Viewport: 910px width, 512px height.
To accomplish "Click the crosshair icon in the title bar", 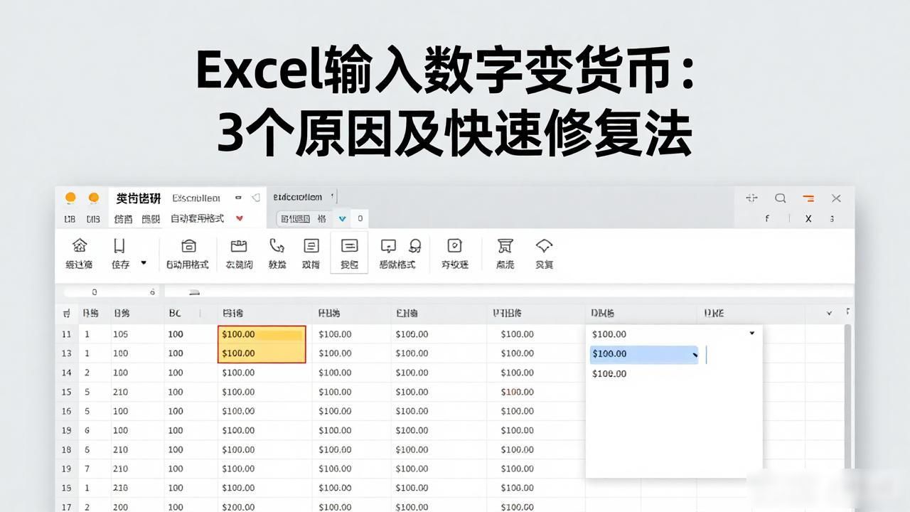I will click(x=751, y=198).
